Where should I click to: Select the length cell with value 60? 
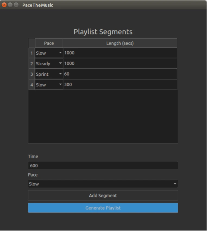click(x=120, y=74)
